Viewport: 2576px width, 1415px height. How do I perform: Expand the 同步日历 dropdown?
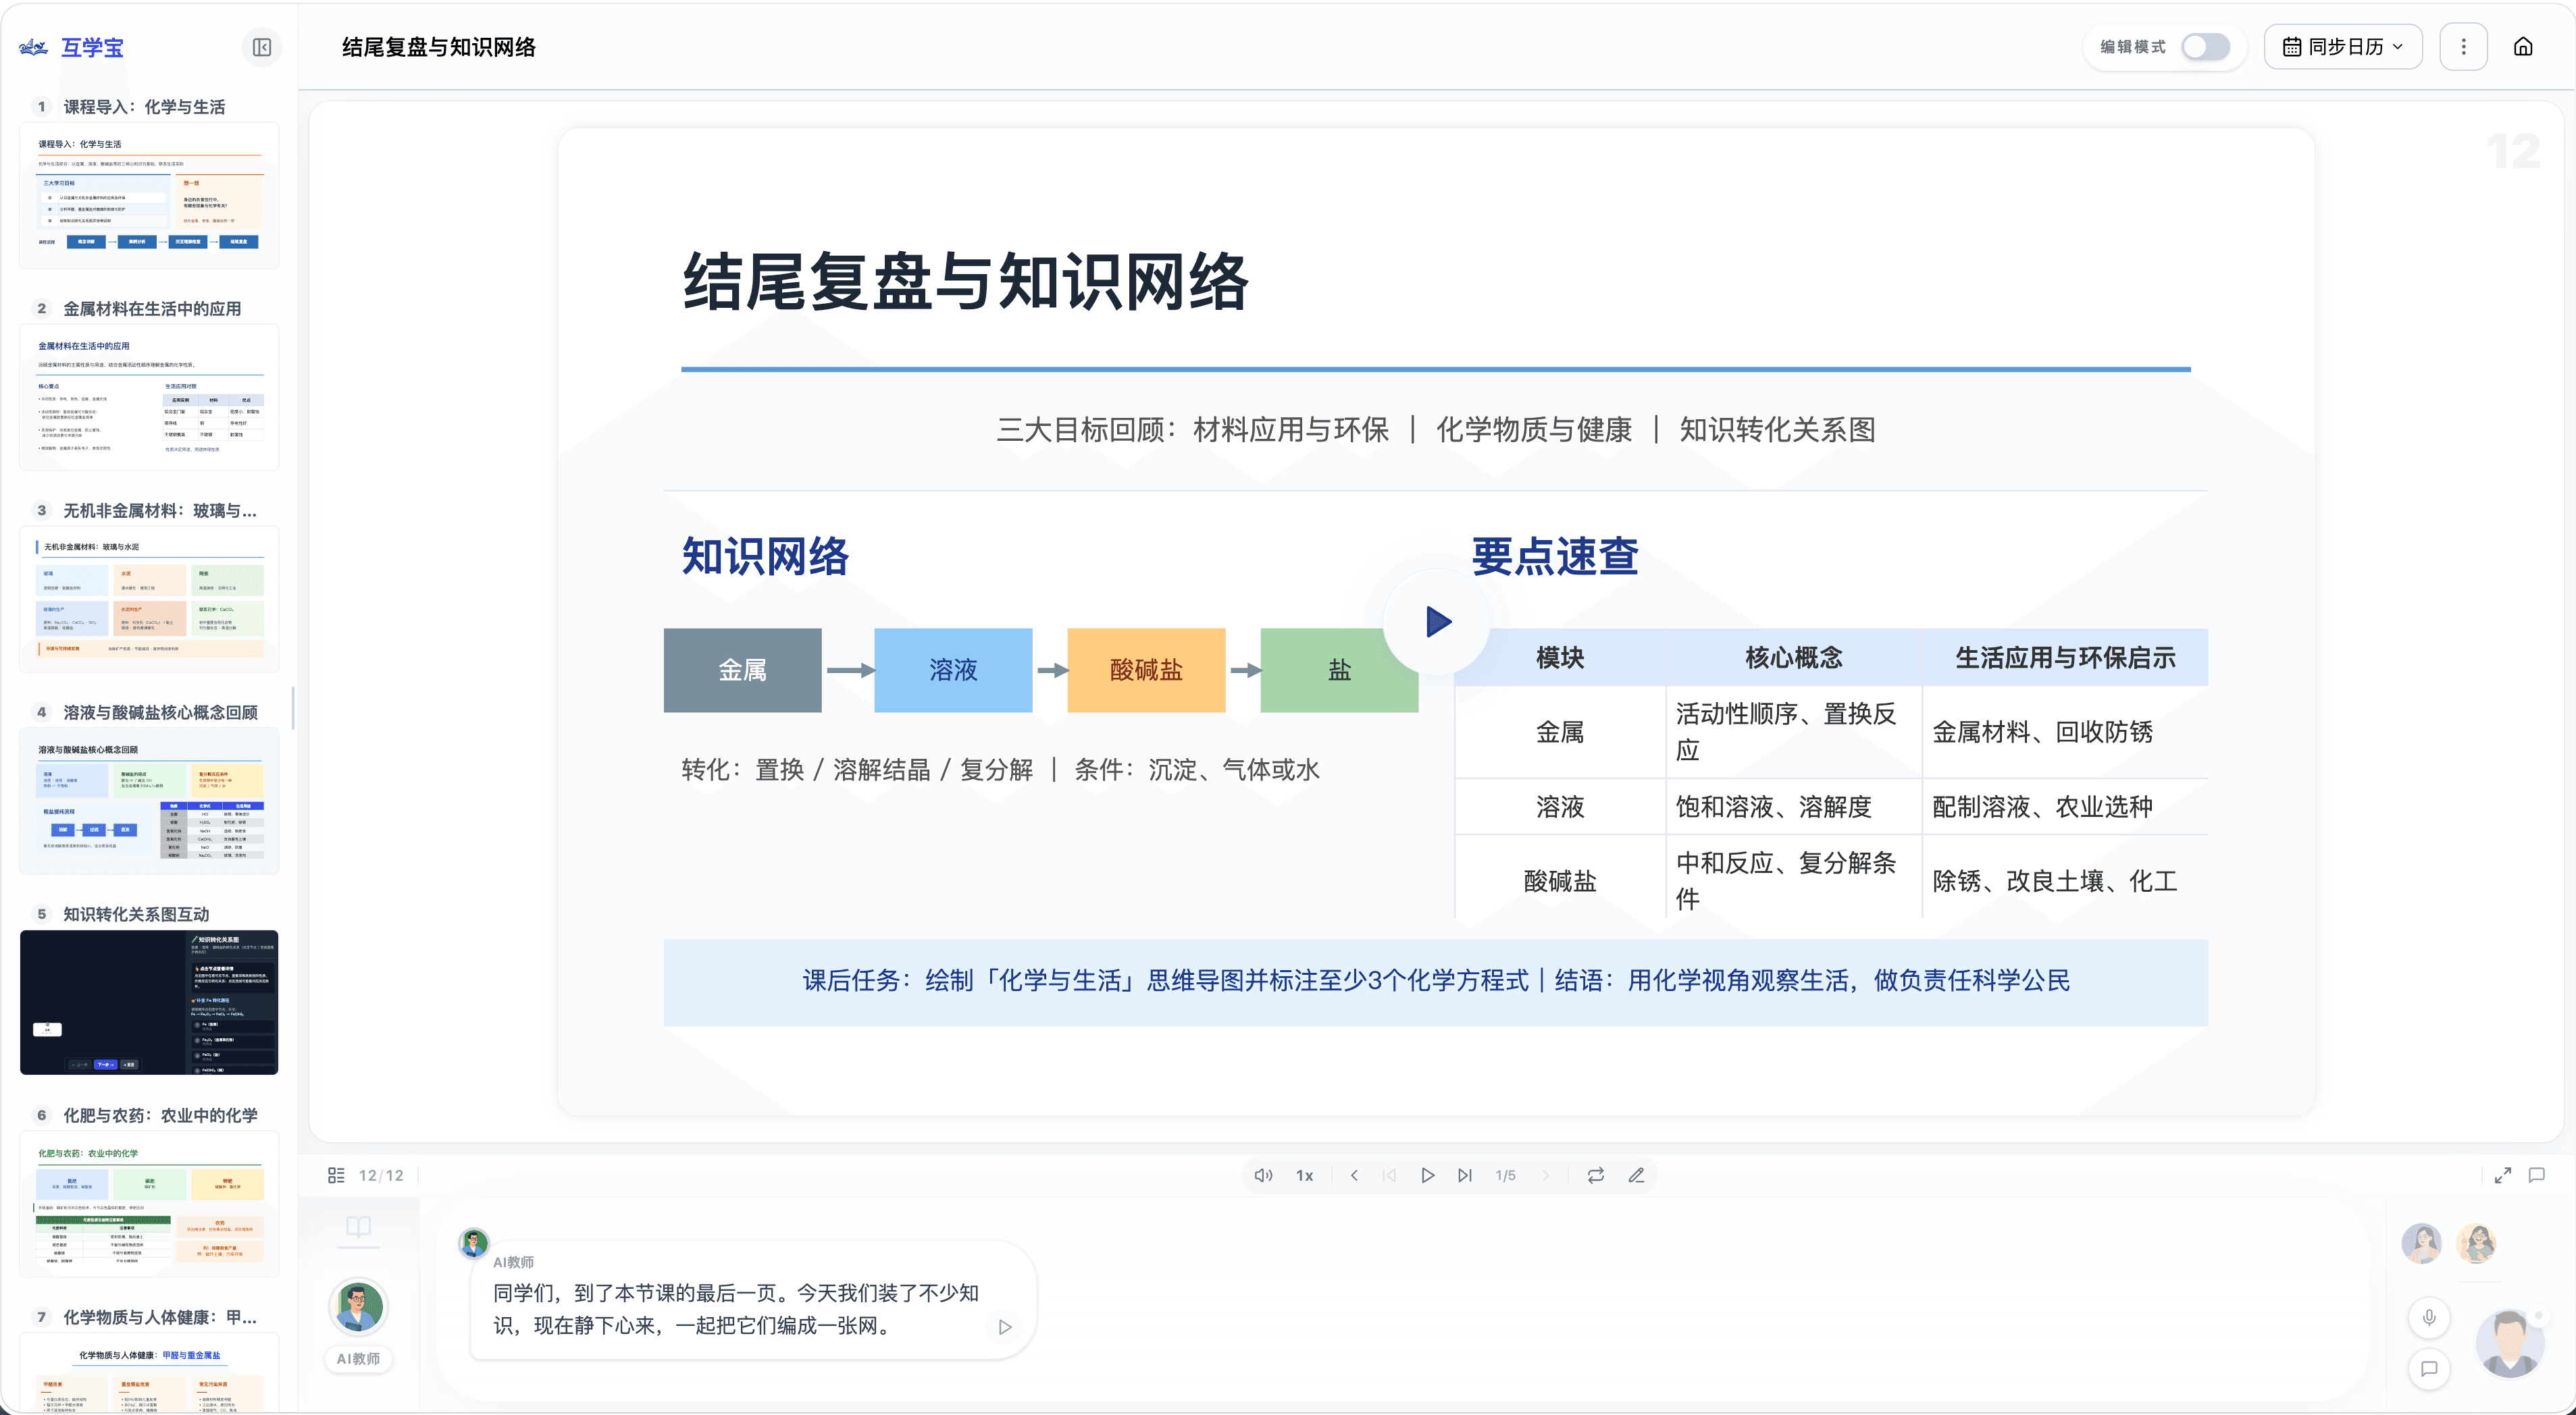click(2343, 47)
